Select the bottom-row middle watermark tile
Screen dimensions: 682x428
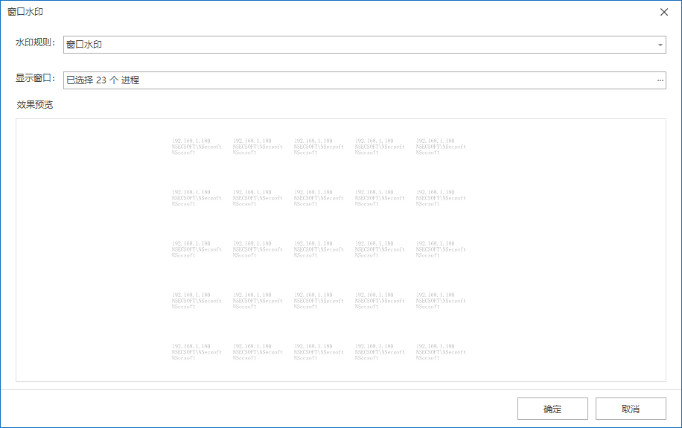[319, 352]
